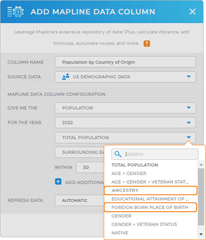The image size is (206, 240).
Task: Open the Source Data dropdown
Action: click(x=125, y=77)
